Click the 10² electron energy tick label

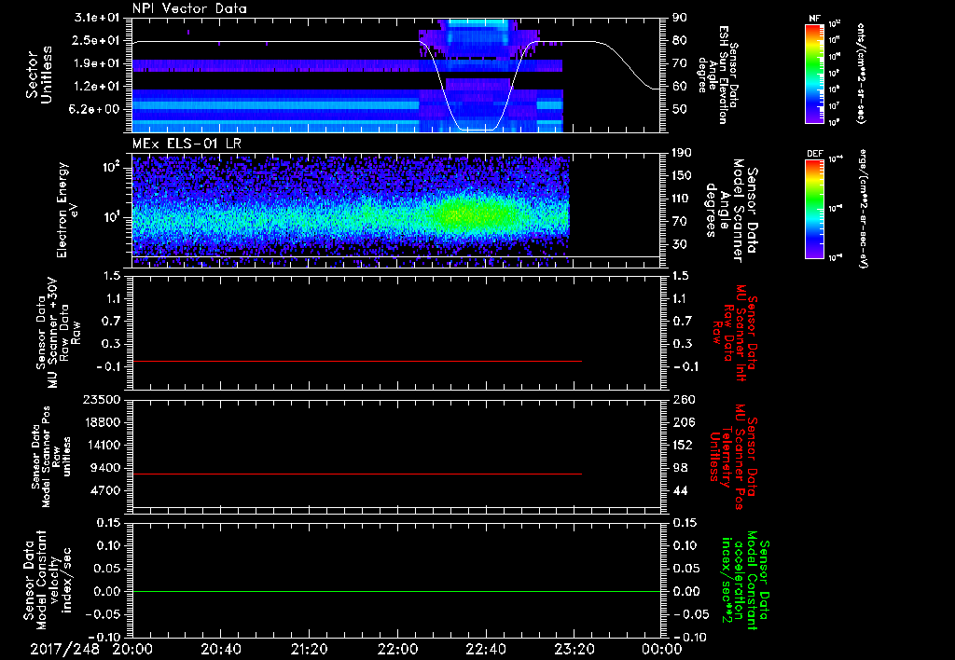click(112, 166)
